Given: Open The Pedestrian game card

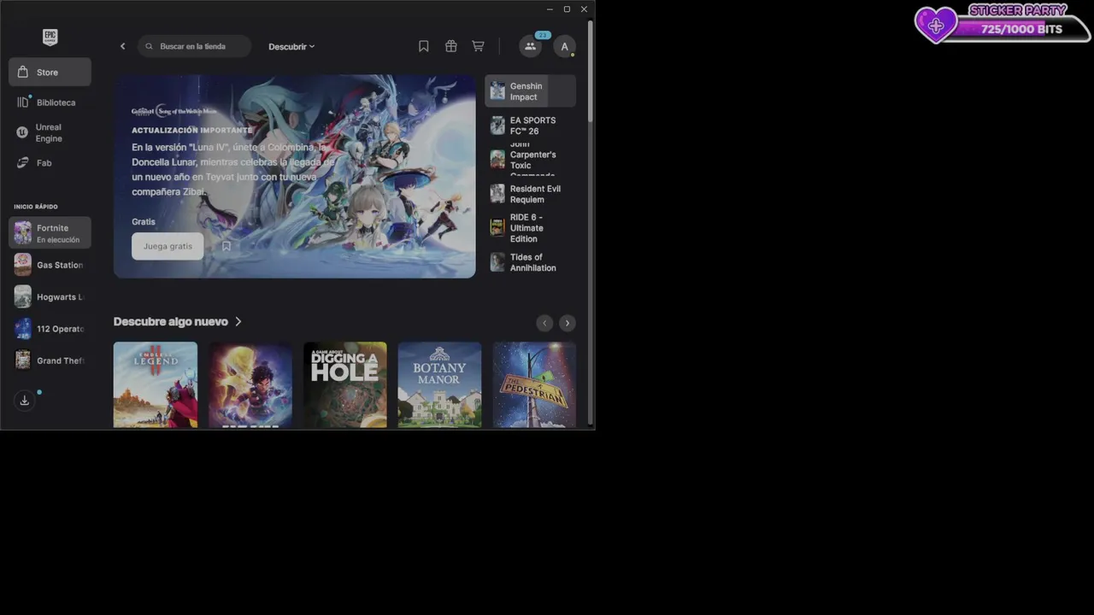Looking at the screenshot, I should (534, 385).
